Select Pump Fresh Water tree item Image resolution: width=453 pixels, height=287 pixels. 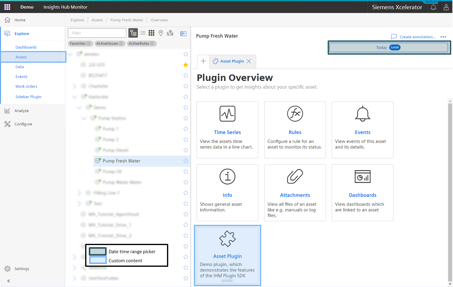click(x=121, y=161)
